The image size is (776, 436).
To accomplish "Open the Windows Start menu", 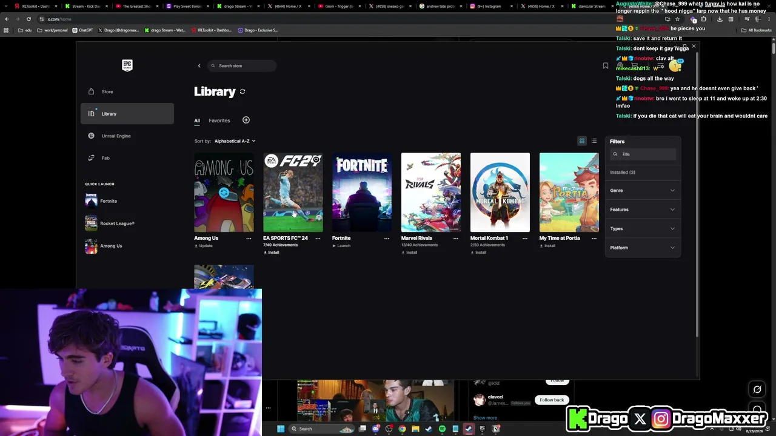I will click(x=281, y=429).
